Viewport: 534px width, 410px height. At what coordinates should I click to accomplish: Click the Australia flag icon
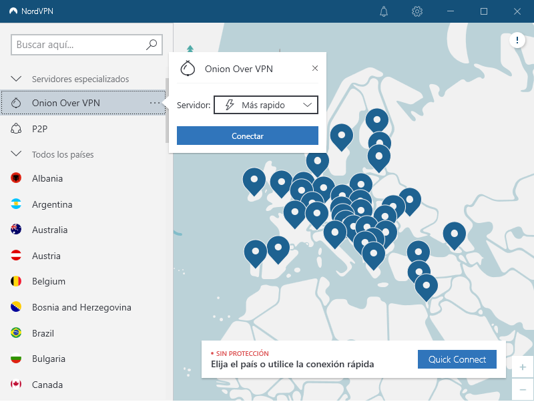16,229
